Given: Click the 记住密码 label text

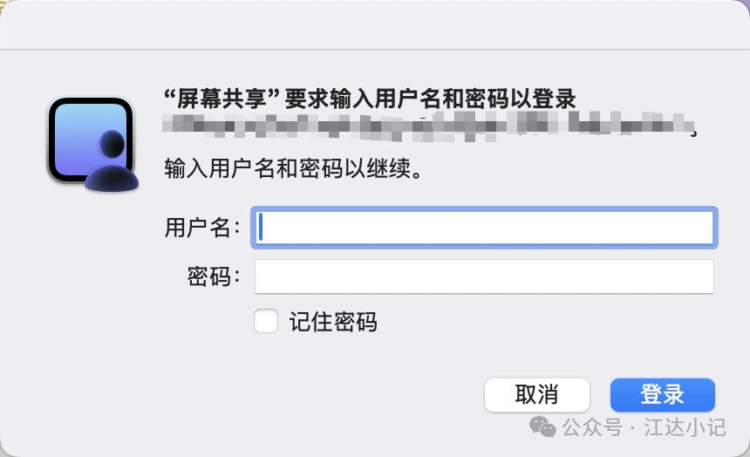Looking at the screenshot, I should tap(333, 322).
